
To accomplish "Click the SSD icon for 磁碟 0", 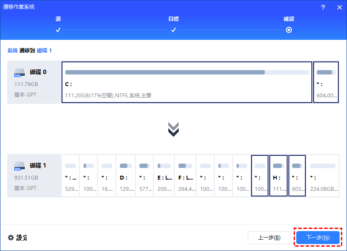I will coord(20,72).
